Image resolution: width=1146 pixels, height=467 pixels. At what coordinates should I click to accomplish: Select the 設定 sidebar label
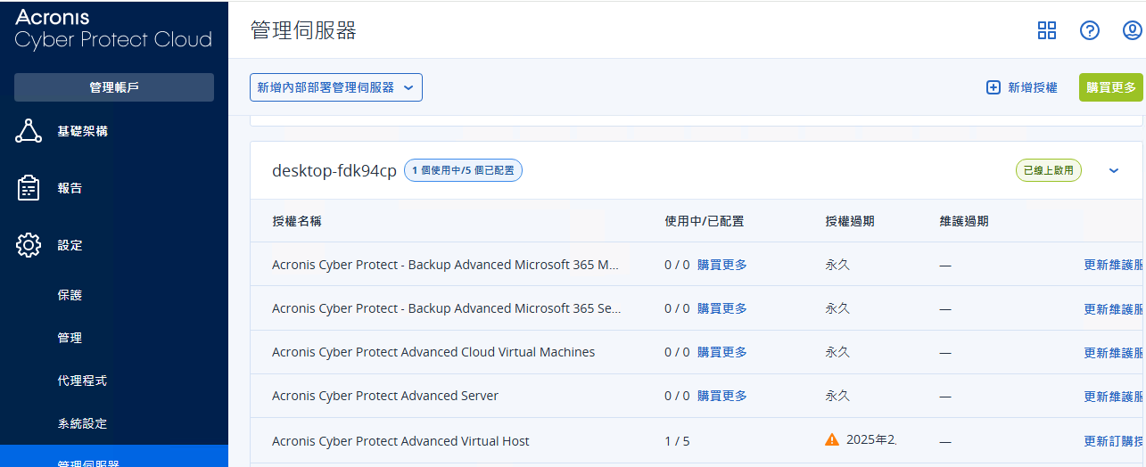(70, 245)
